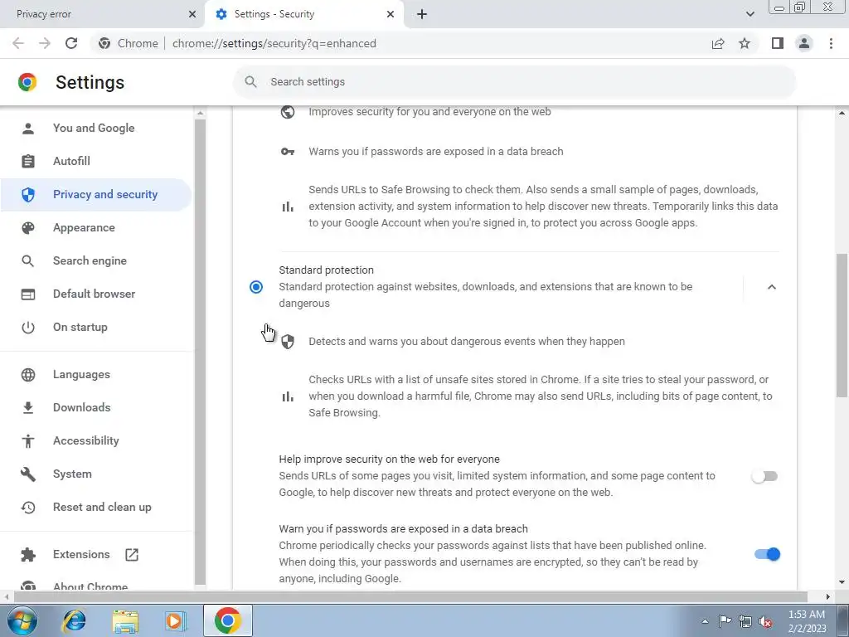This screenshot has width=849, height=637.
Task: Show hidden tray icons arrow
Action: point(705,621)
